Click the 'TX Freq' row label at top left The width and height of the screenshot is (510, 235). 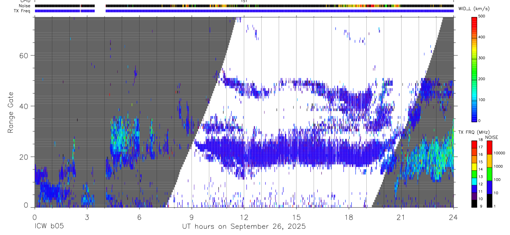point(22,11)
